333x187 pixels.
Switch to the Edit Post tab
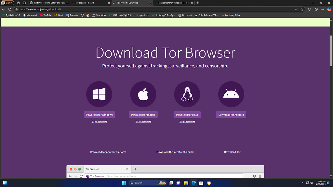coord(49,3)
